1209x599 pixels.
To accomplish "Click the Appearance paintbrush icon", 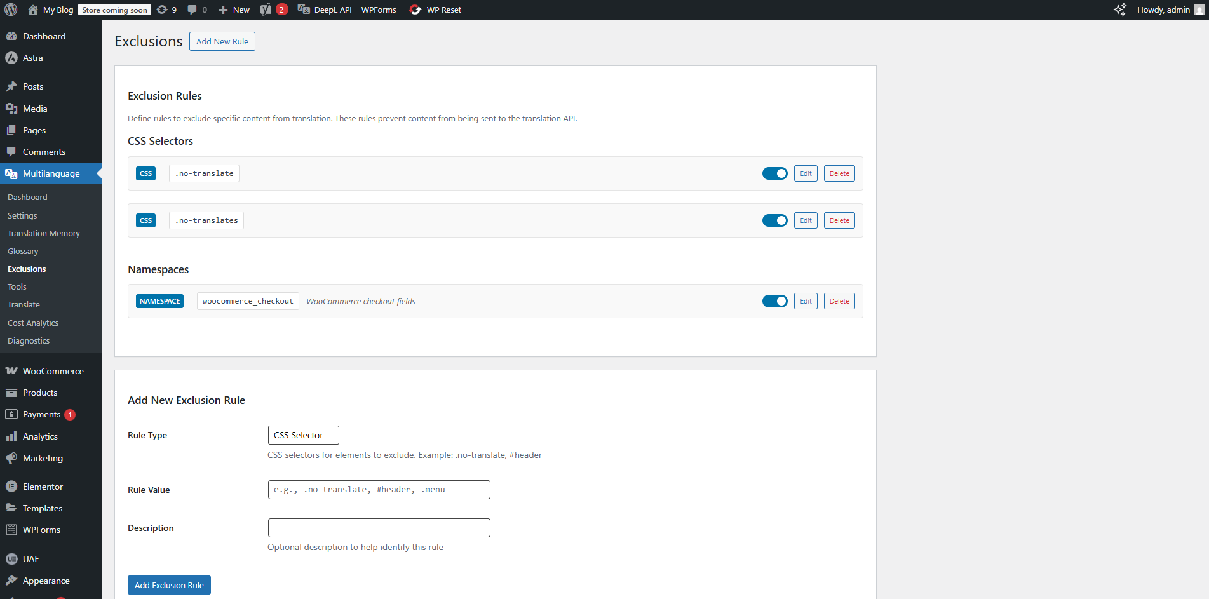I will point(11,581).
